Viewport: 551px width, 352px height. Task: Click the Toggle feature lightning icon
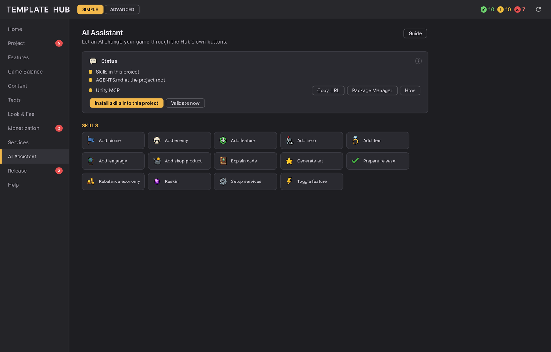pos(289,181)
